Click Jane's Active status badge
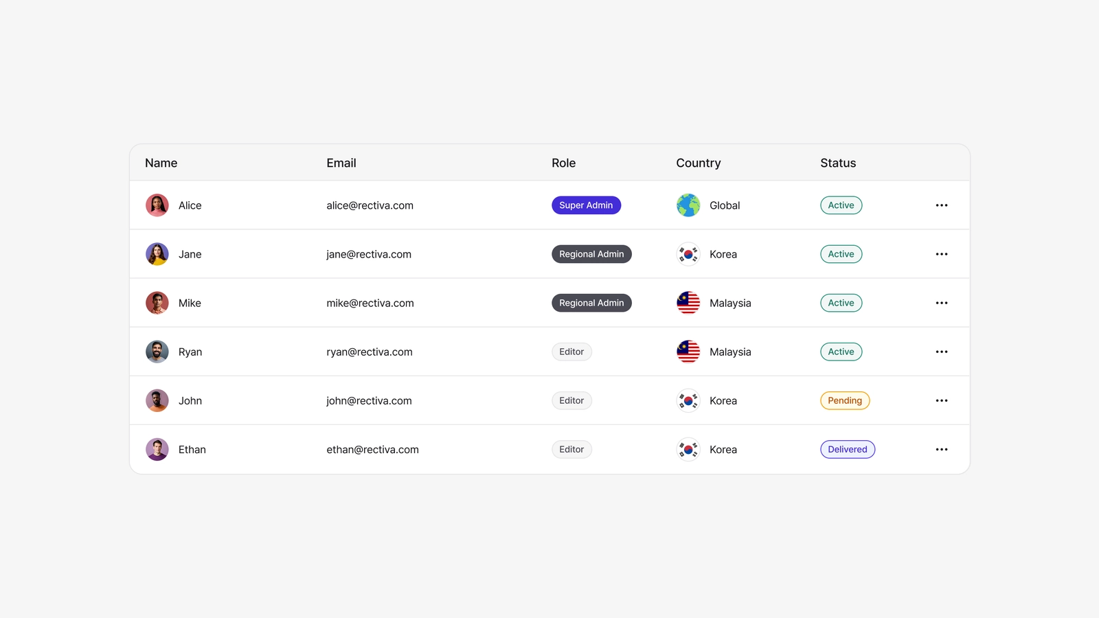 click(841, 254)
